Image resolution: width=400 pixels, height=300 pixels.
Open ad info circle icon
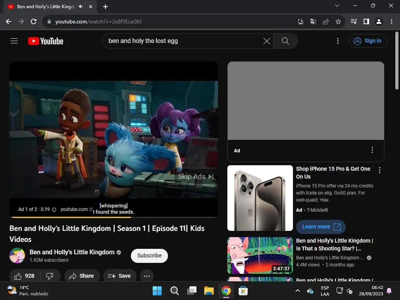pos(54,209)
